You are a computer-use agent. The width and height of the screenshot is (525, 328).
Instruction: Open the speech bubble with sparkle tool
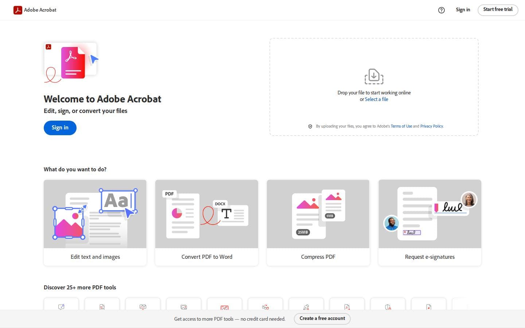pyautogui.click(x=61, y=307)
